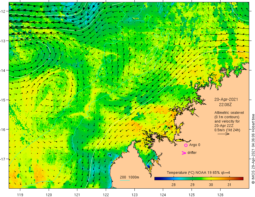This screenshot has height=197, width=255.
Task: Click the 'drifter' legend label
Action: [192, 153]
